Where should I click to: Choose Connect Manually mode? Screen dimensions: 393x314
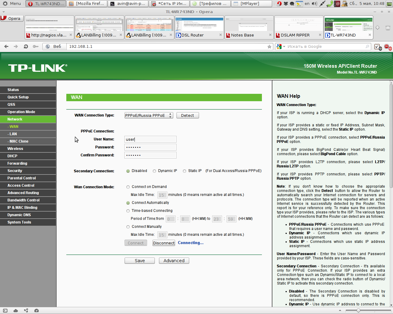click(128, 227)
